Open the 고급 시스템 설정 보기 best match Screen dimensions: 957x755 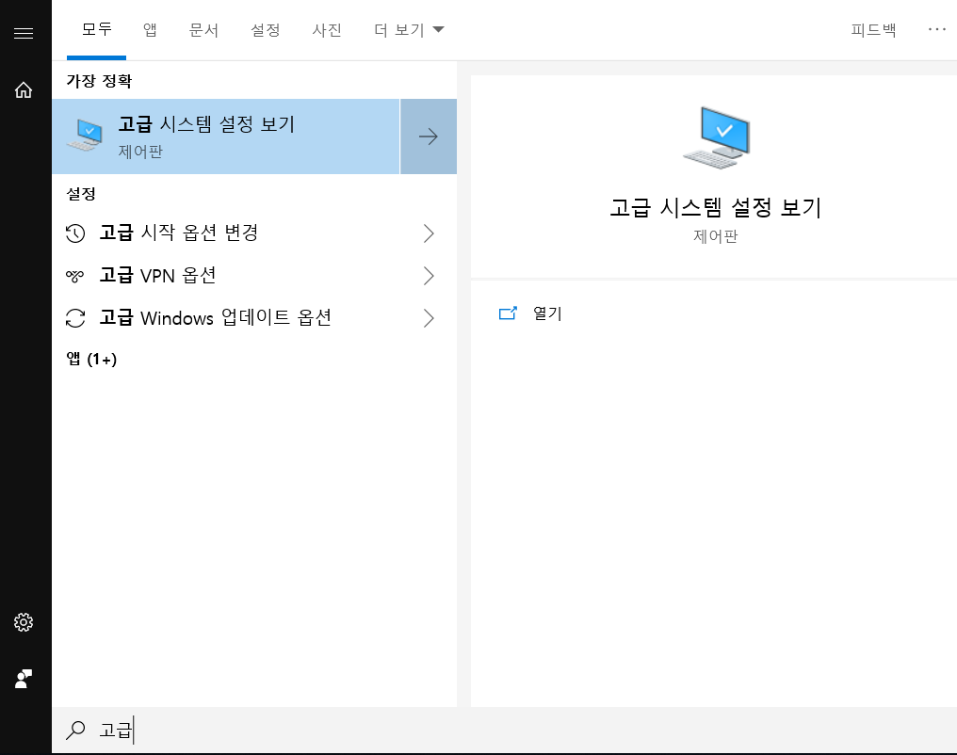coord(226,137)
